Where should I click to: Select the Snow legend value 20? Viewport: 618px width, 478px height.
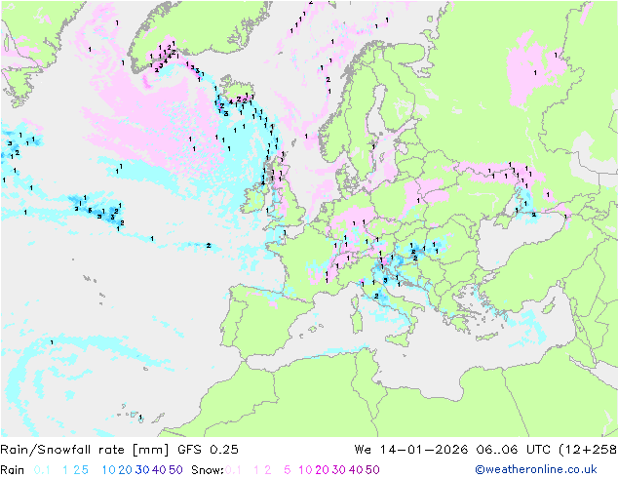click(322, 470)
